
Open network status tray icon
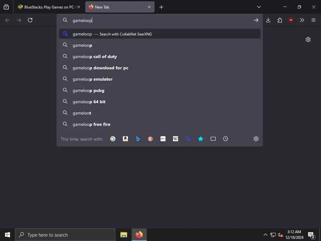point(273,235)
